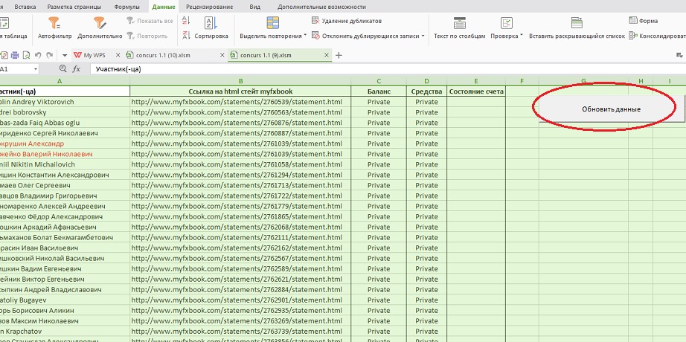Screen dimensions: 686x342
Task: Click Отклонить дублирующиеся записи
Action: [366, 36]
